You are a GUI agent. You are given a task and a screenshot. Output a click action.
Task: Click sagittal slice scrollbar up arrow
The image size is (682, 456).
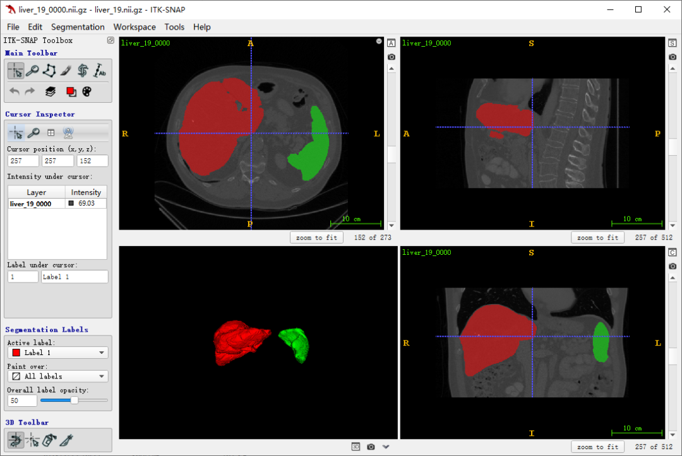[x=673, y=69]
